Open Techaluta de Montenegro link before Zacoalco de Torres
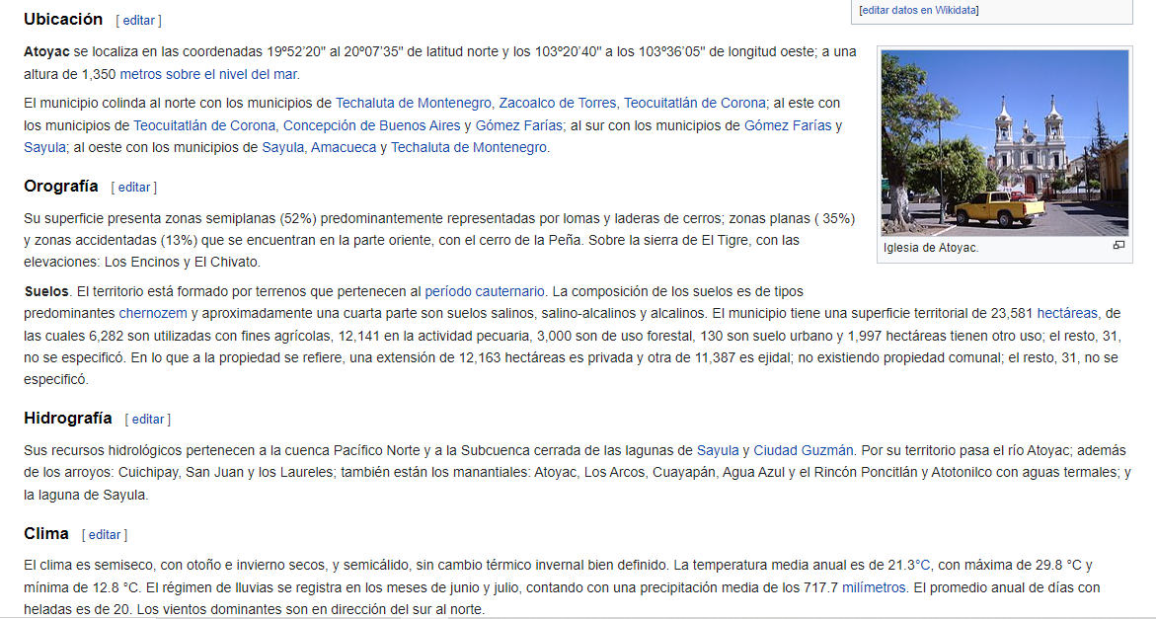 click(x=413, y=103)
